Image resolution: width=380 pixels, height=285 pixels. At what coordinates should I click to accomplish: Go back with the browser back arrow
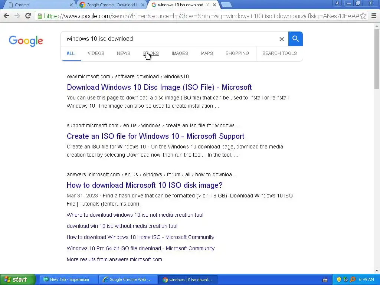[7, 16]
